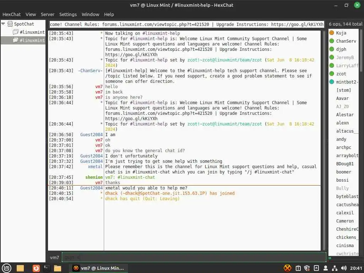Click the small green lag indicator below the user list
The image size is (364, 273).
click(330, 258)
